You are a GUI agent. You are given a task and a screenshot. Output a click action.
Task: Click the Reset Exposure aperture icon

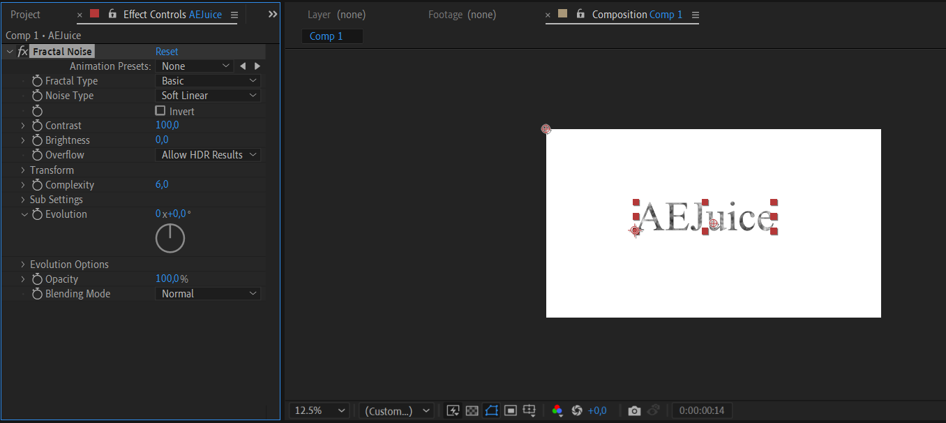pos(576,410)
